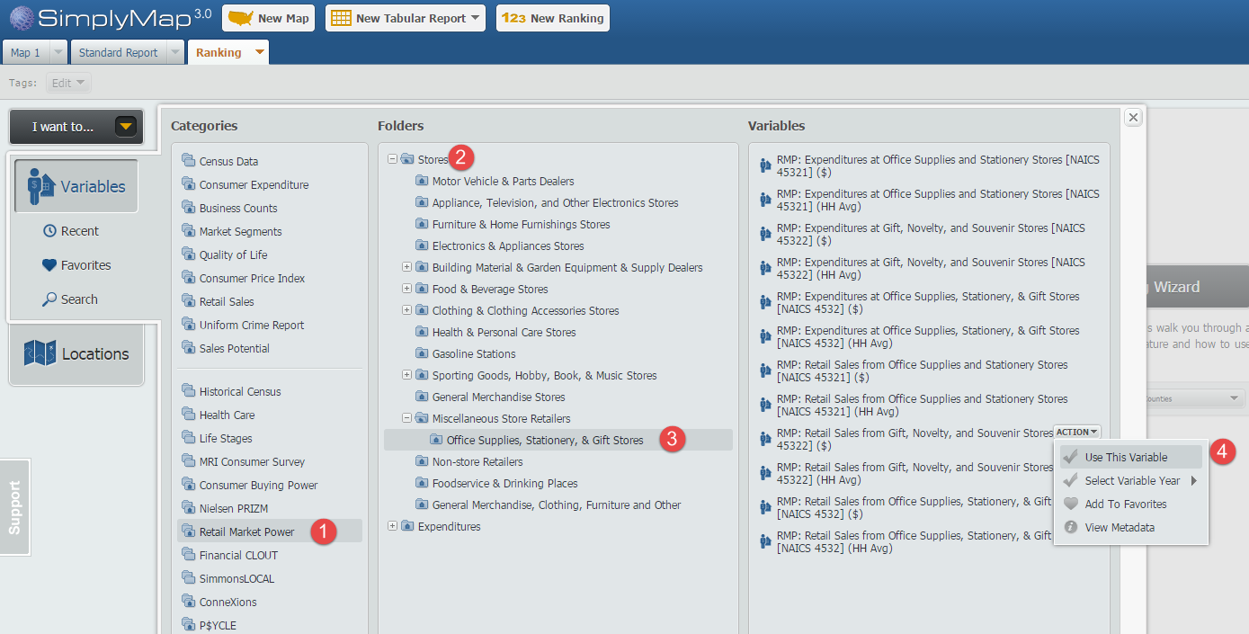Click the first Office Supplies [NAICS 45321] ($) icon
This screenshot has width=1249, height=634.
coord(766,165)
